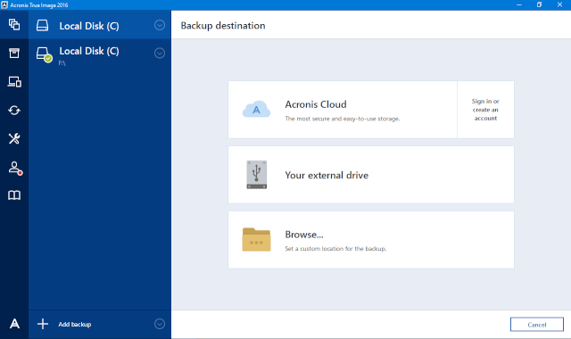The image size is (571, 339).
Task: Choose Your external drive as destination
Action: click(371, 175)
